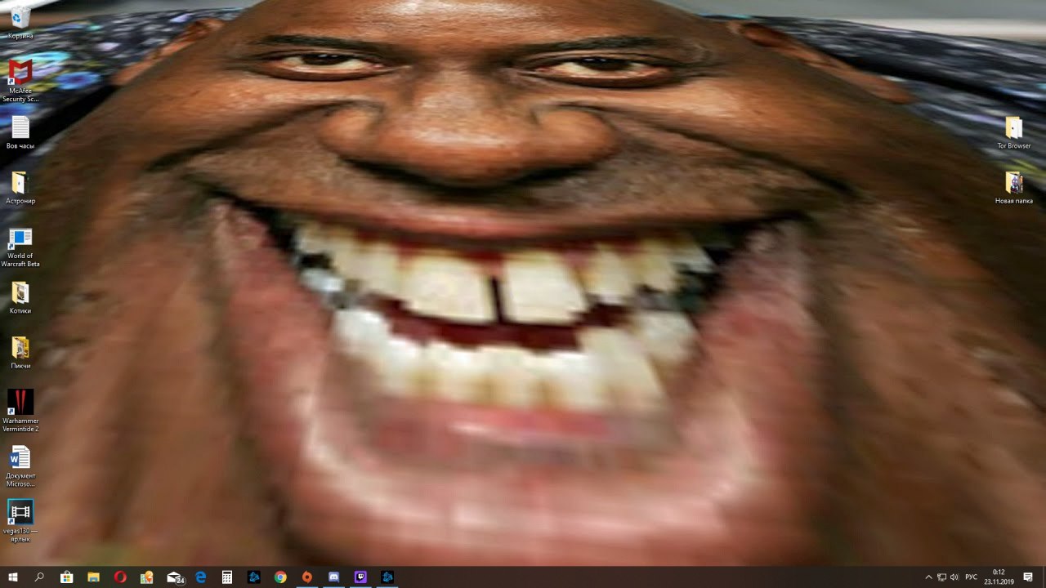This screenshot has height=588, width=1046.
Task: Switch to Twitch in taskbar
Action: pyautogui.click(x=360, y=577)
